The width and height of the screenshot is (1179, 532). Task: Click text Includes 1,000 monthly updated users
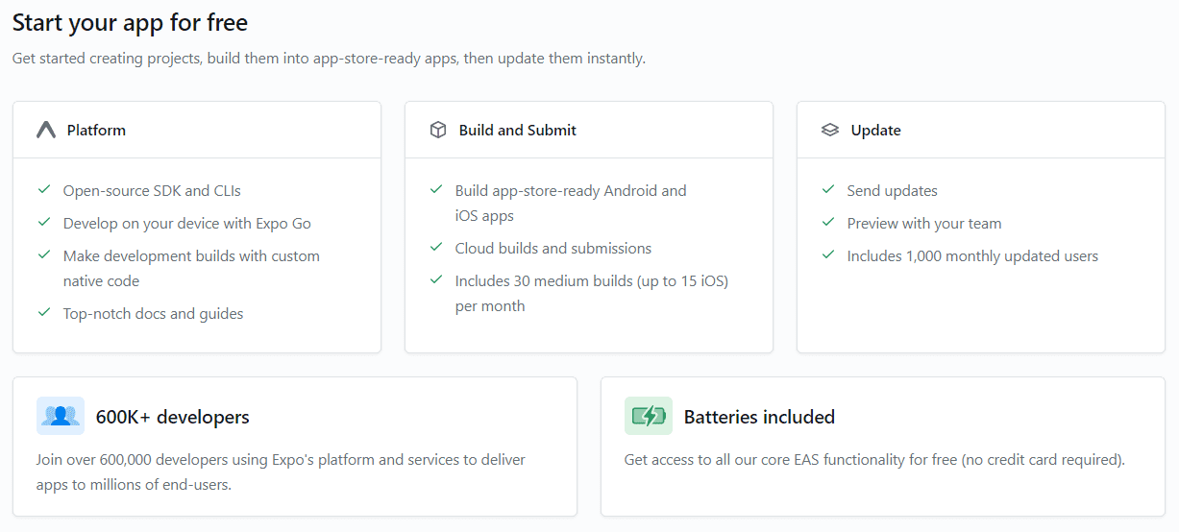point(972,256)
